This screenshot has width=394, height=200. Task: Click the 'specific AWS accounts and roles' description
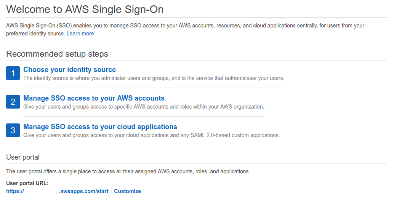point(144,107)
